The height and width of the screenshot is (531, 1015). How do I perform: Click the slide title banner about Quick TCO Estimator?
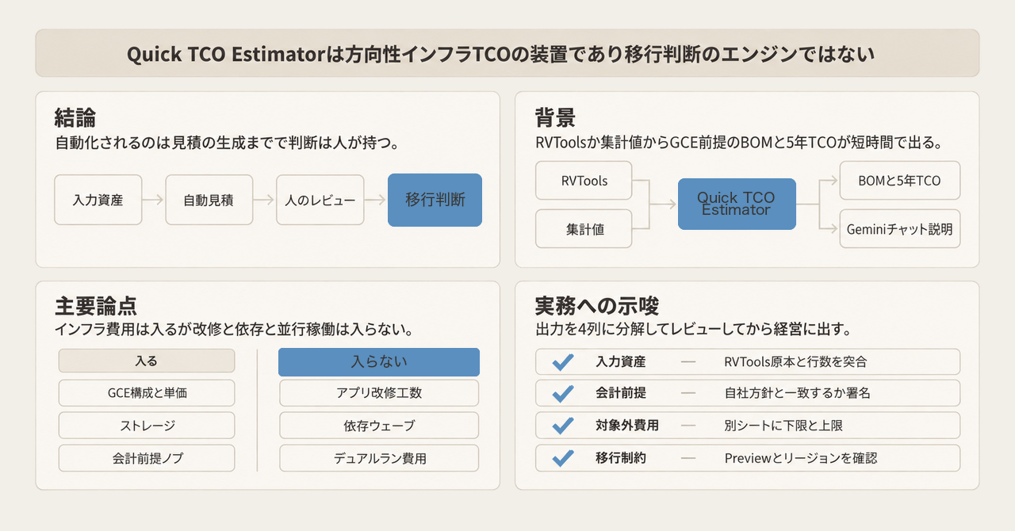coord(507,54)
